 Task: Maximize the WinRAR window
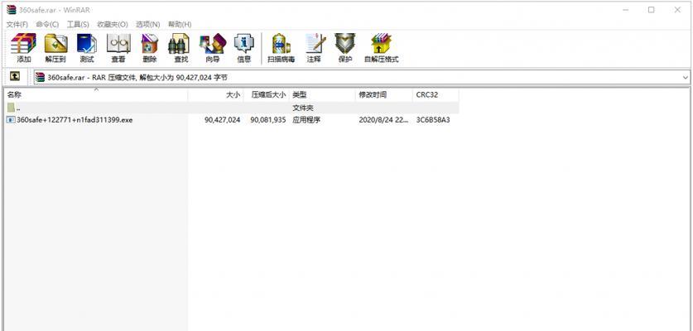pos(651,10)
